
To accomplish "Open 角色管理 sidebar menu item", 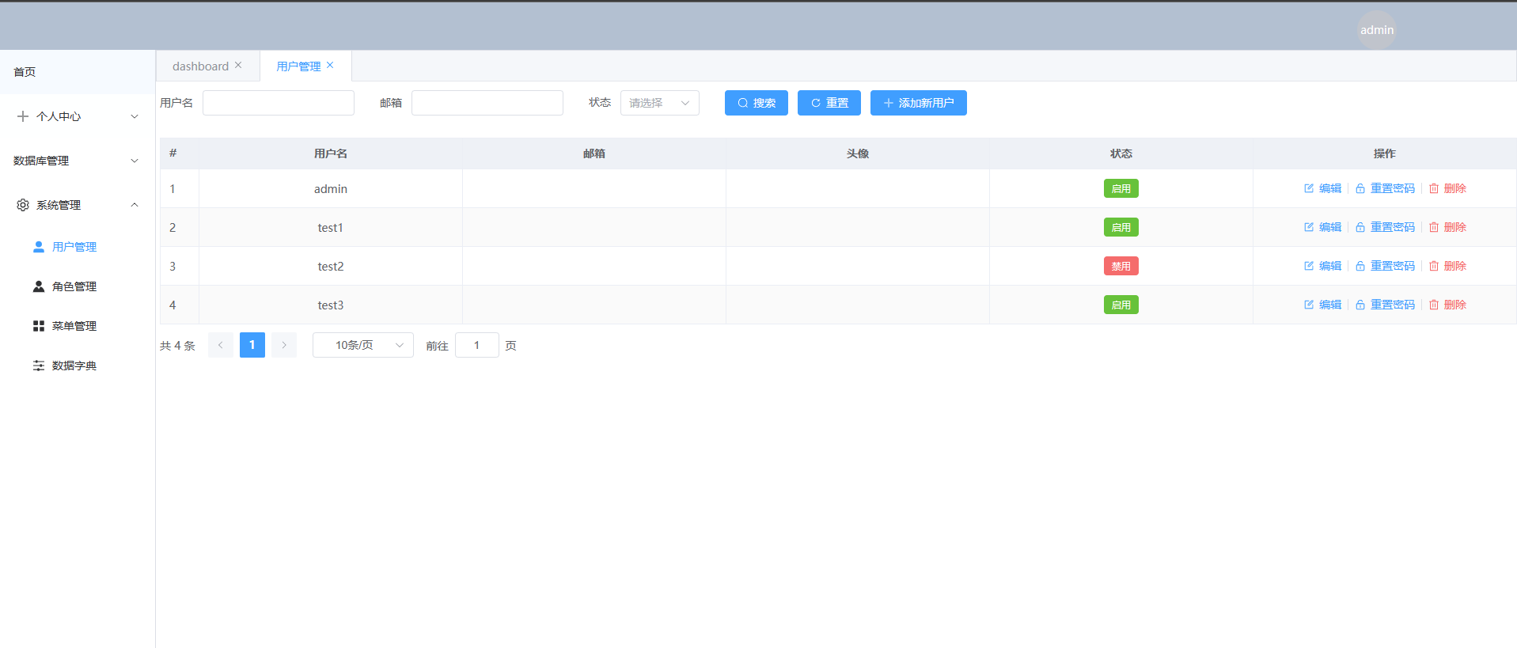I will pyautogui.click(x=78, y=286).
